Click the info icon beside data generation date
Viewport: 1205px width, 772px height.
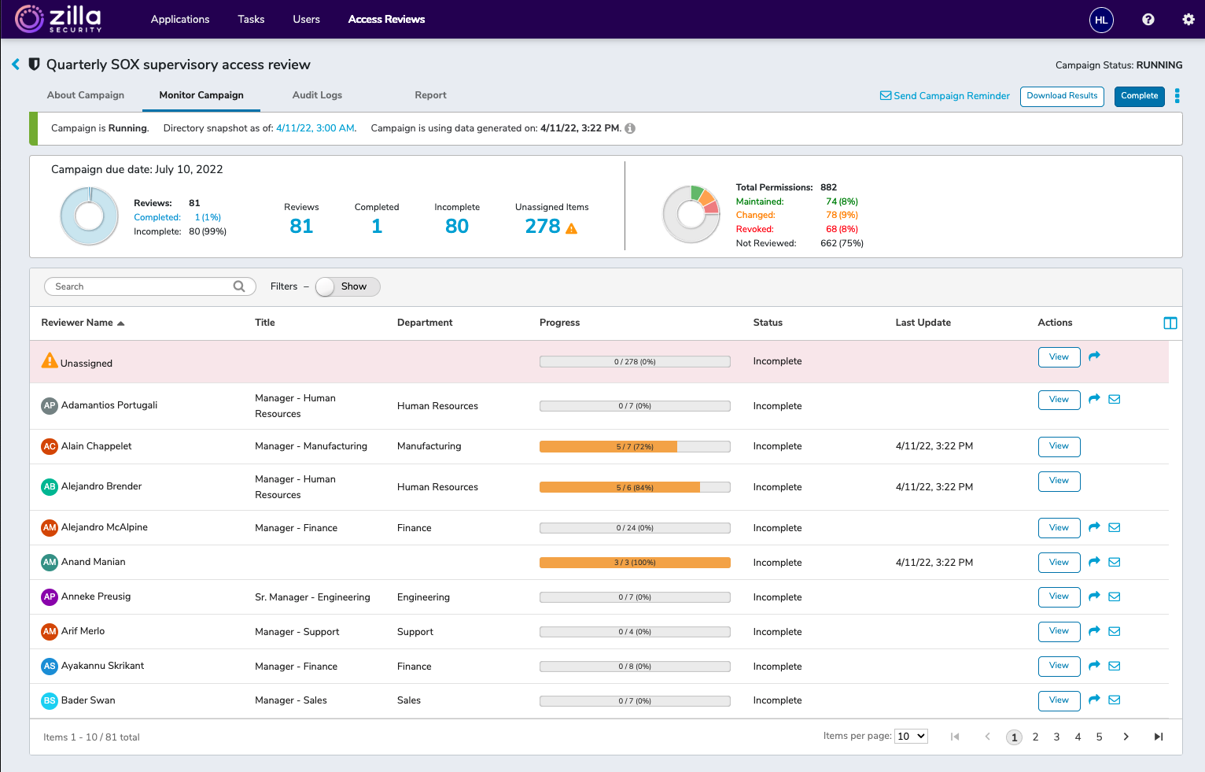pyautogui.click(x=630, y=128)
